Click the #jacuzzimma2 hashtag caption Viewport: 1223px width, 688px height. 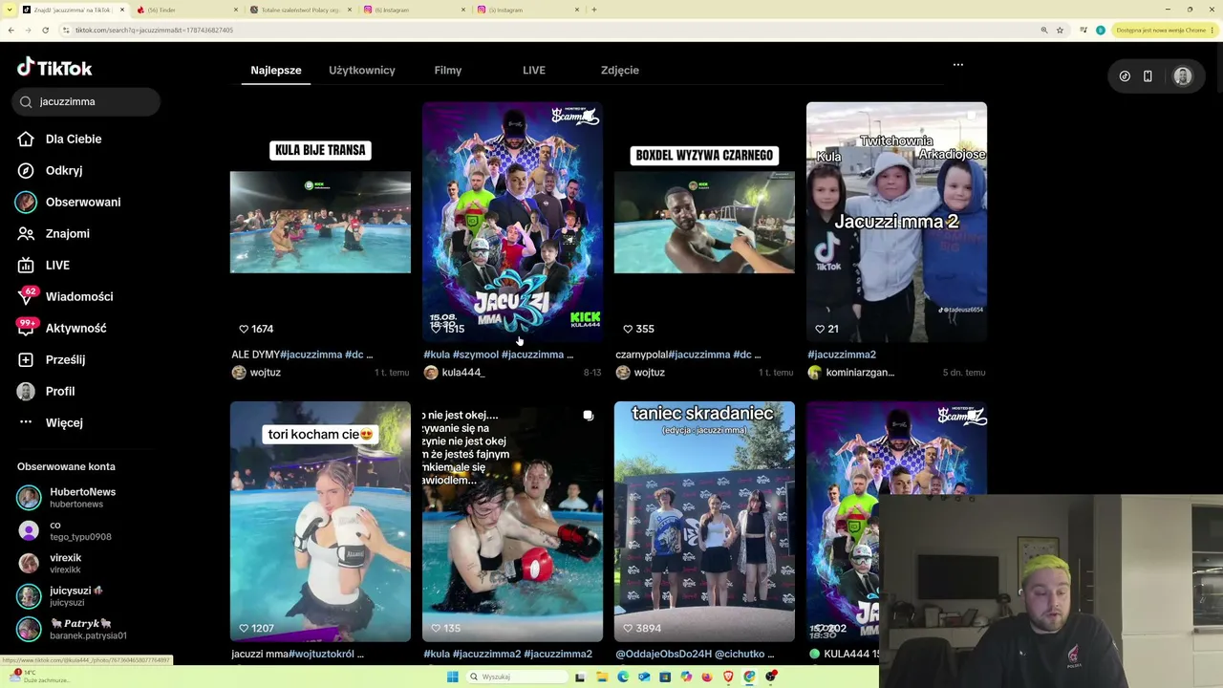[x=842, y=355]
